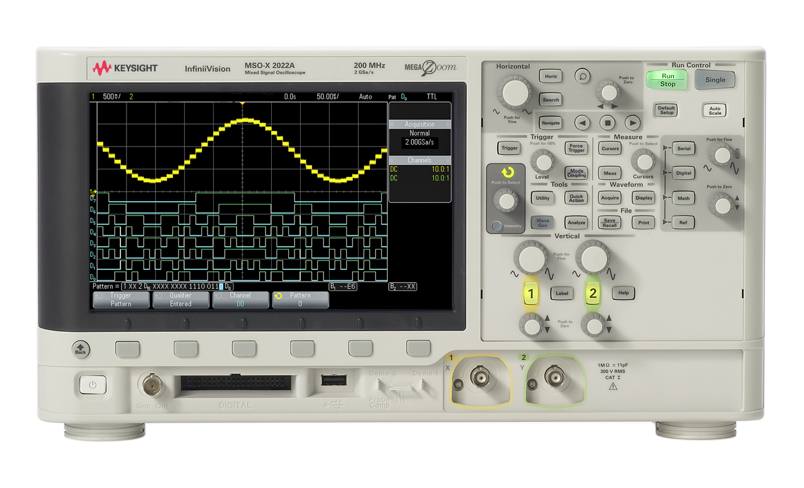Open the Qualifier Entered softkey menu
The width and height of the screenshot is (804, 488).
pos(181,300)
